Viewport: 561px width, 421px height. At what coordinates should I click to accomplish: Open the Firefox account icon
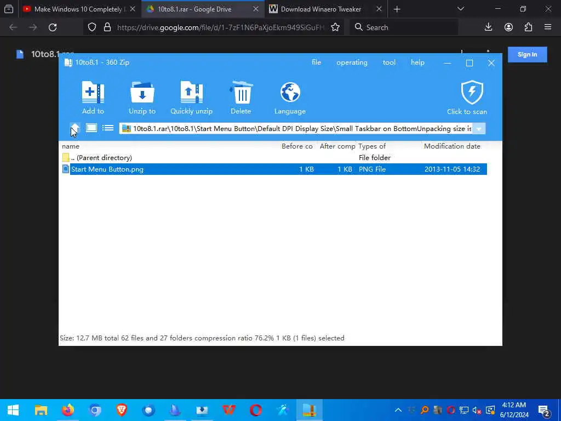[508, 27]
